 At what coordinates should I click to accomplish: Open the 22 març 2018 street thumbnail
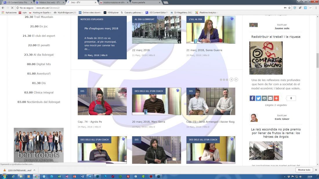point(156,30)
